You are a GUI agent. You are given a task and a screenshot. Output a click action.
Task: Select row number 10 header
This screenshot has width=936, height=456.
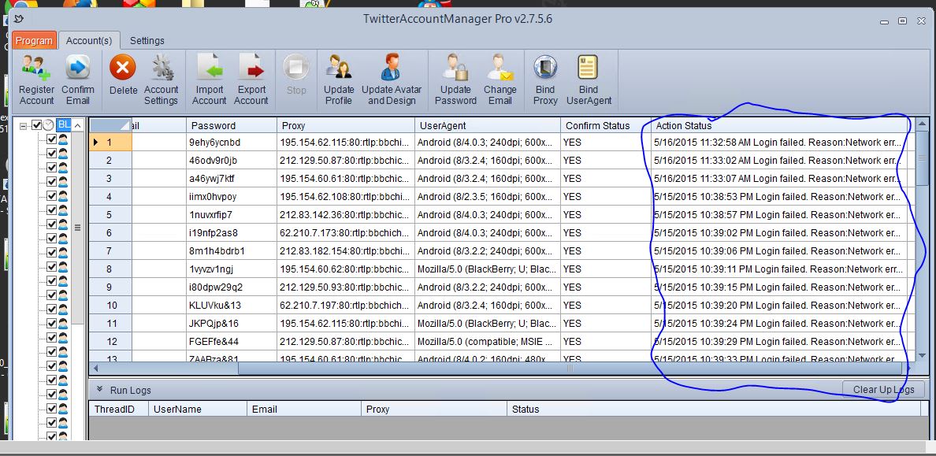(110, 305)
